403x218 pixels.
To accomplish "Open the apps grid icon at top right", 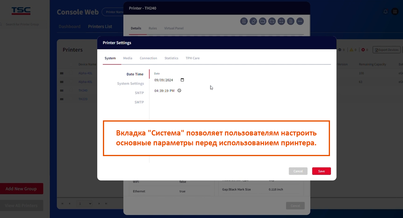I will 395,12.
